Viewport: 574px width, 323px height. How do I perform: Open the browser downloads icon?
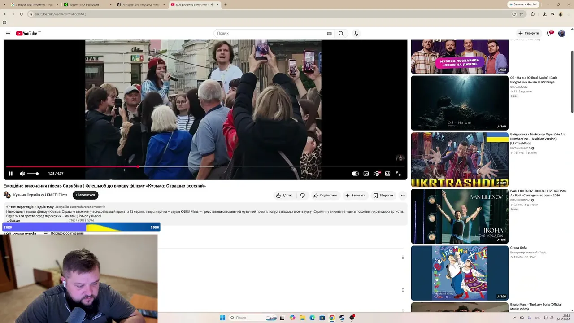click(544, 14)
